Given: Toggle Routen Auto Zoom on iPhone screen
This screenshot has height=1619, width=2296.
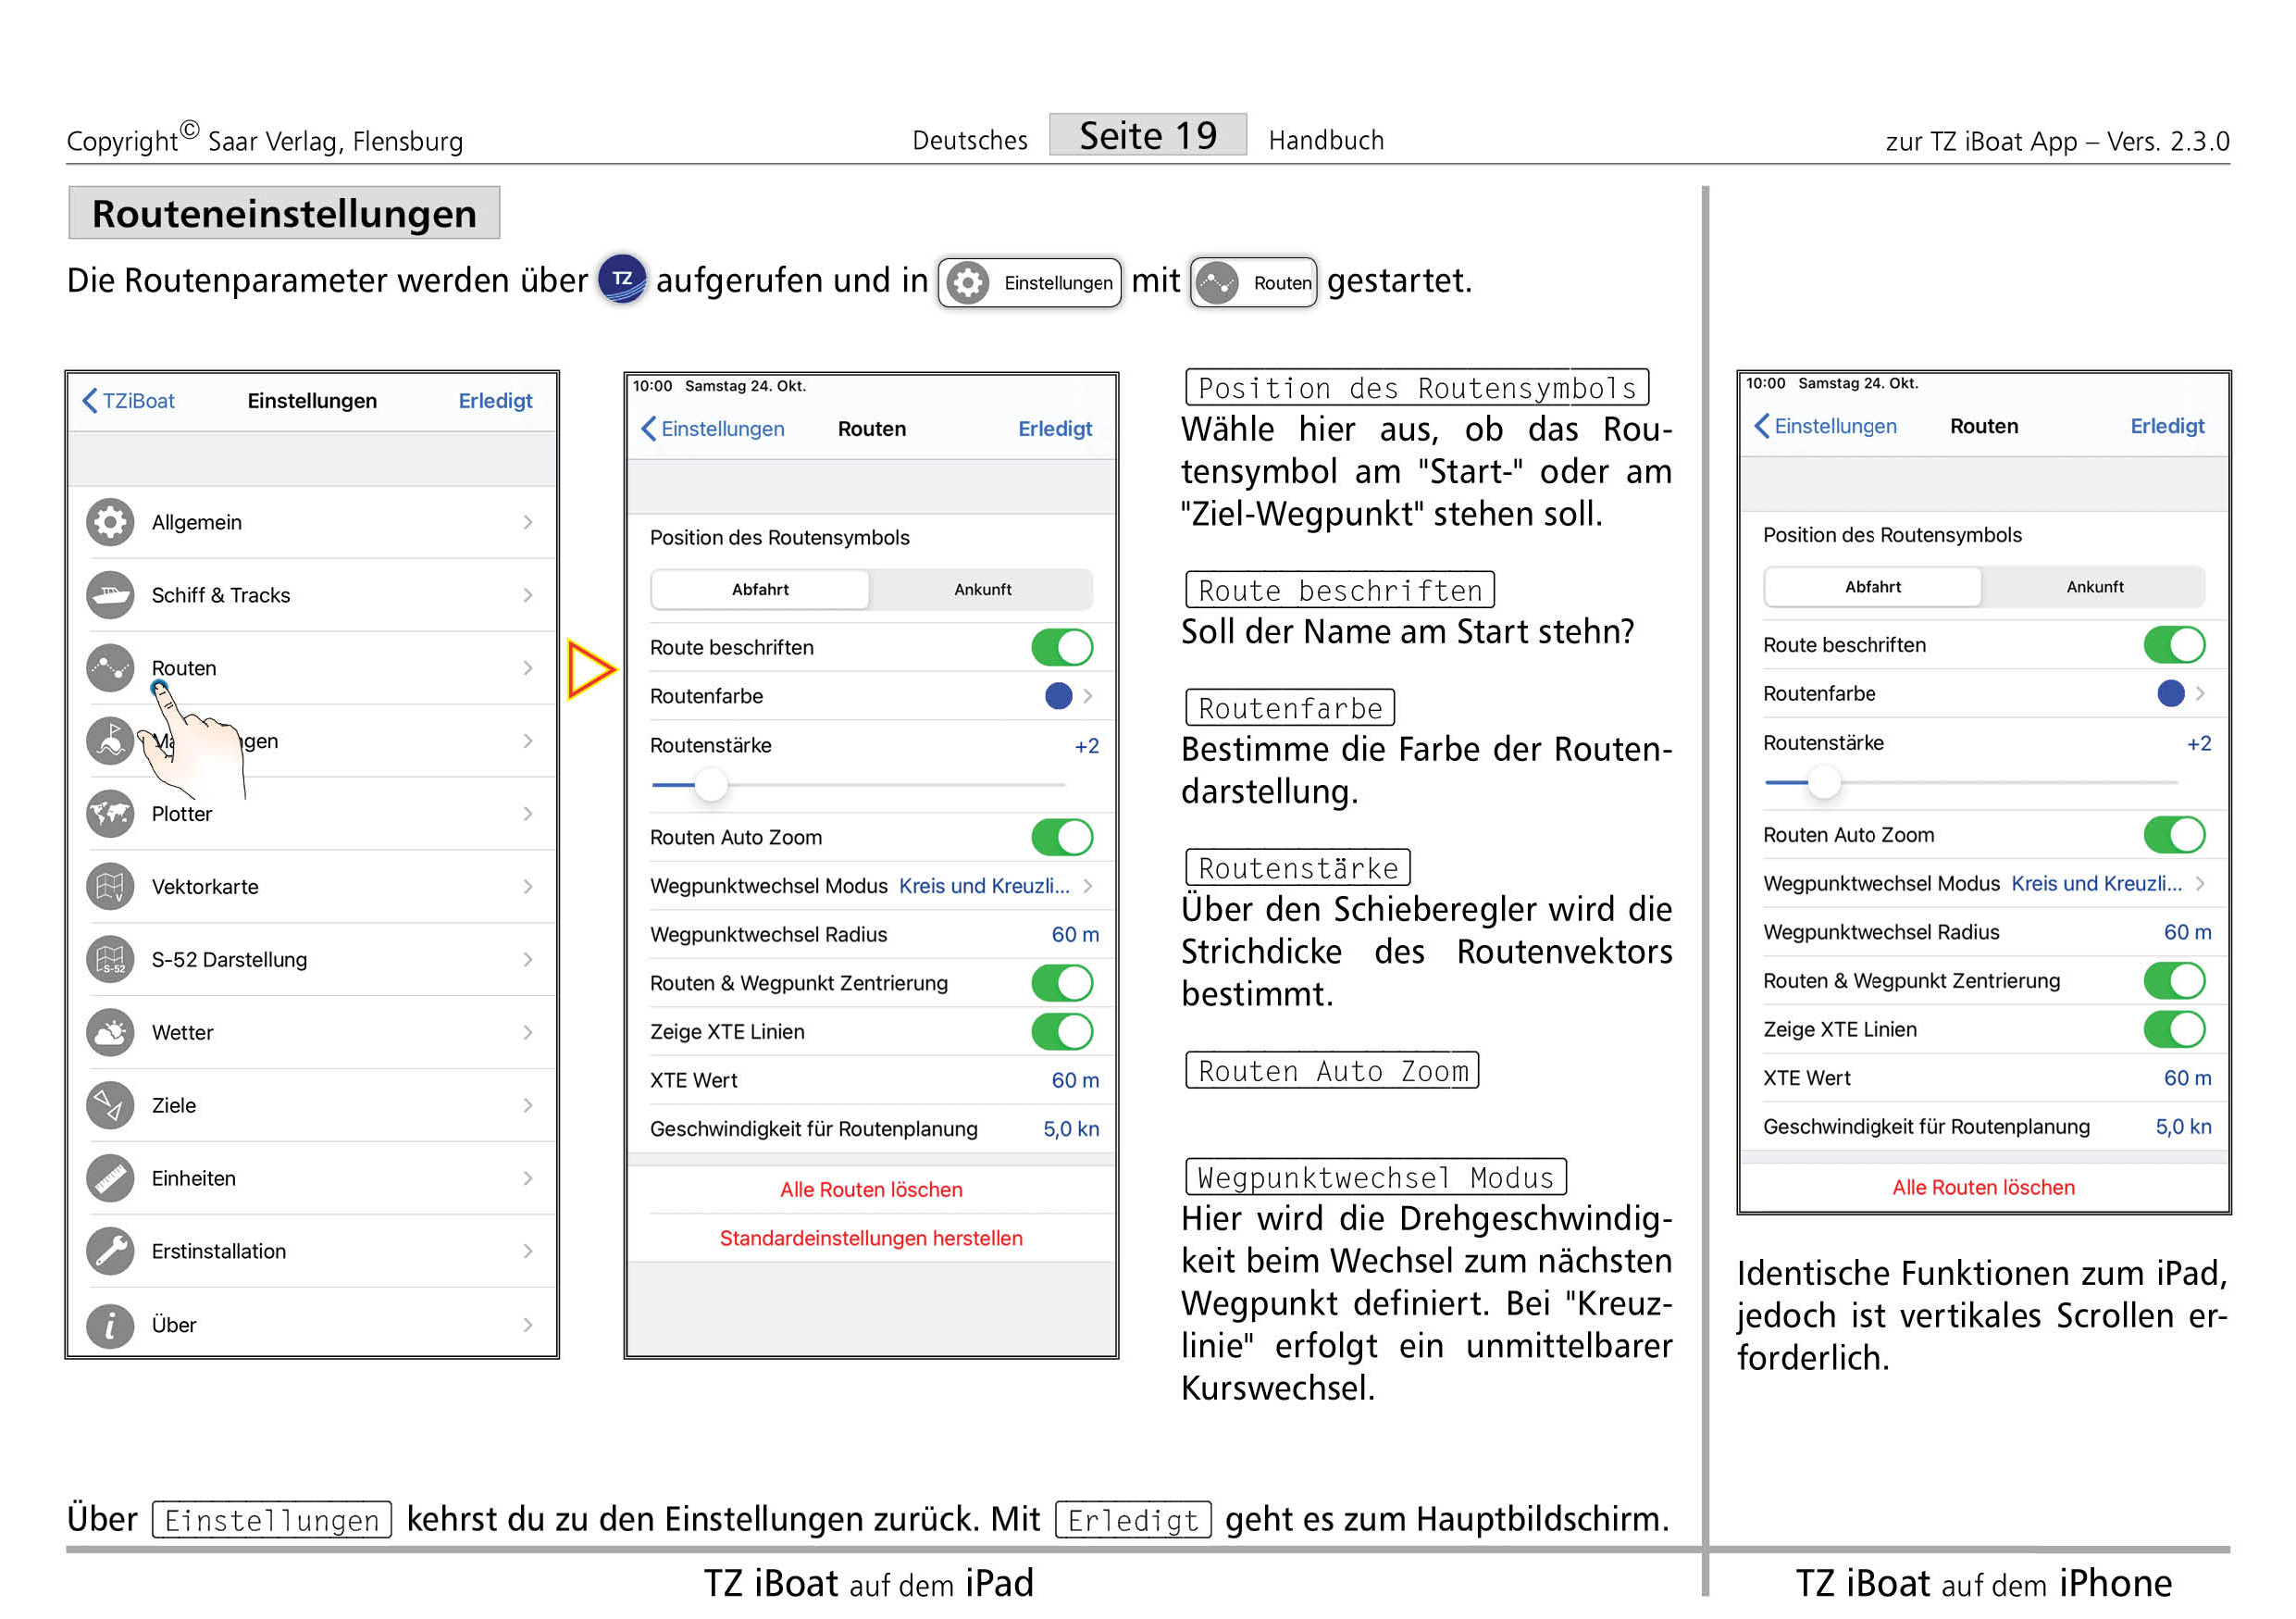Looking at the screenshot, I should point(2175,835).
